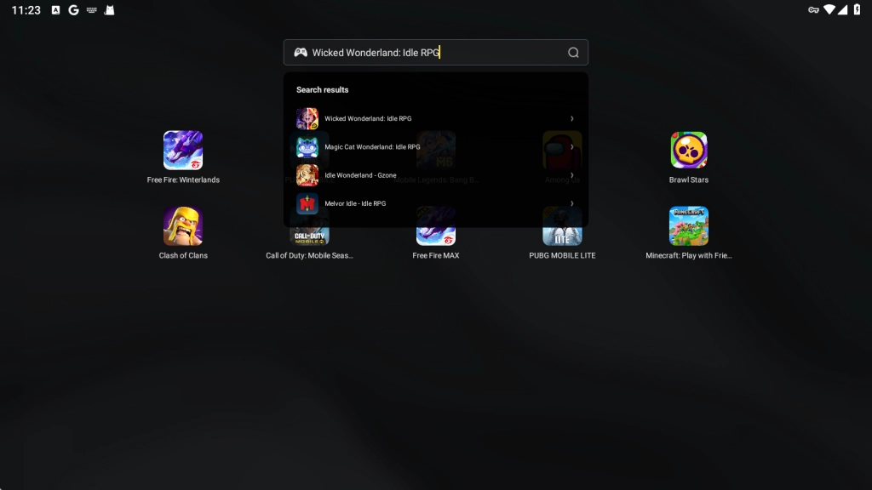Click the 'Free Fire: Winterlands' label
This screenshot has width=872, height=490.
click(183, 180)
